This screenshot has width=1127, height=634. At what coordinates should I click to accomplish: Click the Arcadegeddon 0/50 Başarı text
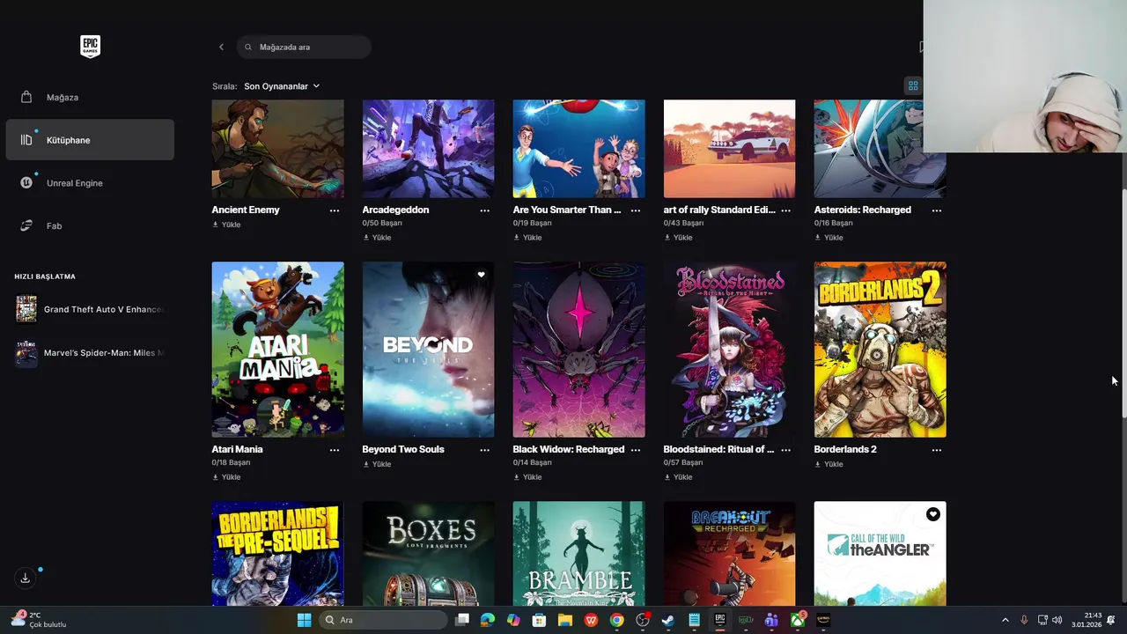(x=382, y=224)
